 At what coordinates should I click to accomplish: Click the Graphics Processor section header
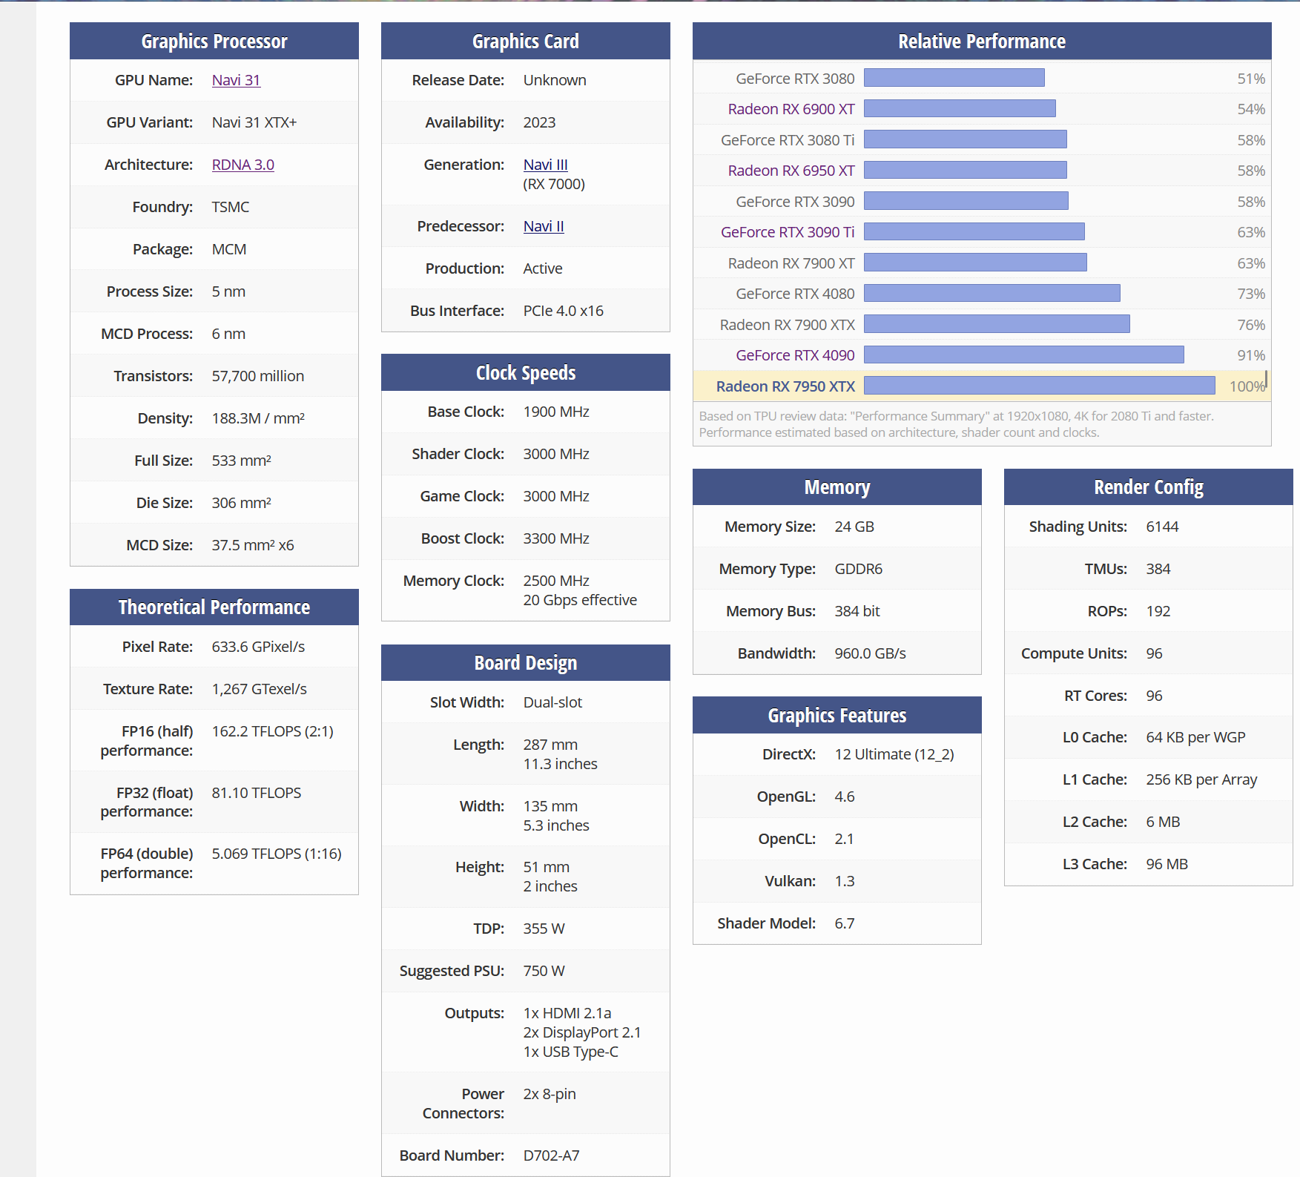(214, 42)
